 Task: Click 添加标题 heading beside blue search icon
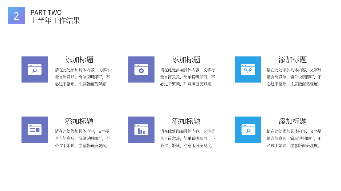tap(293, 121)
